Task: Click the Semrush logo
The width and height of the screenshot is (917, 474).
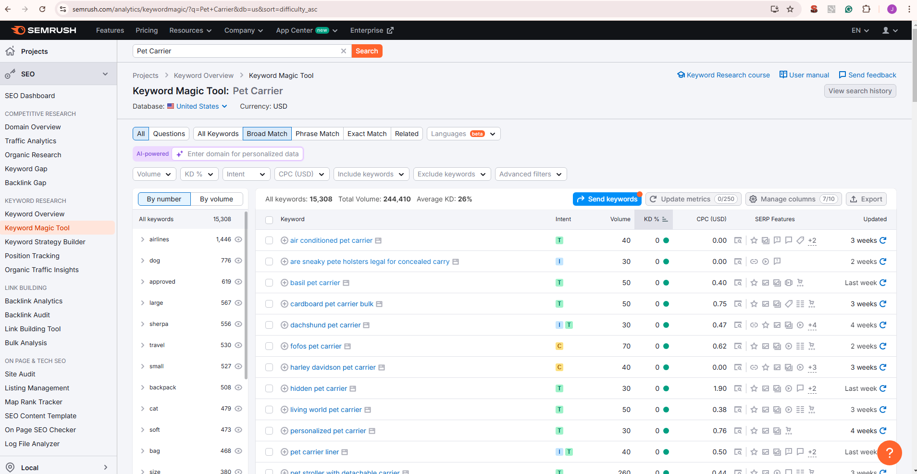Action: click(44, 30)
